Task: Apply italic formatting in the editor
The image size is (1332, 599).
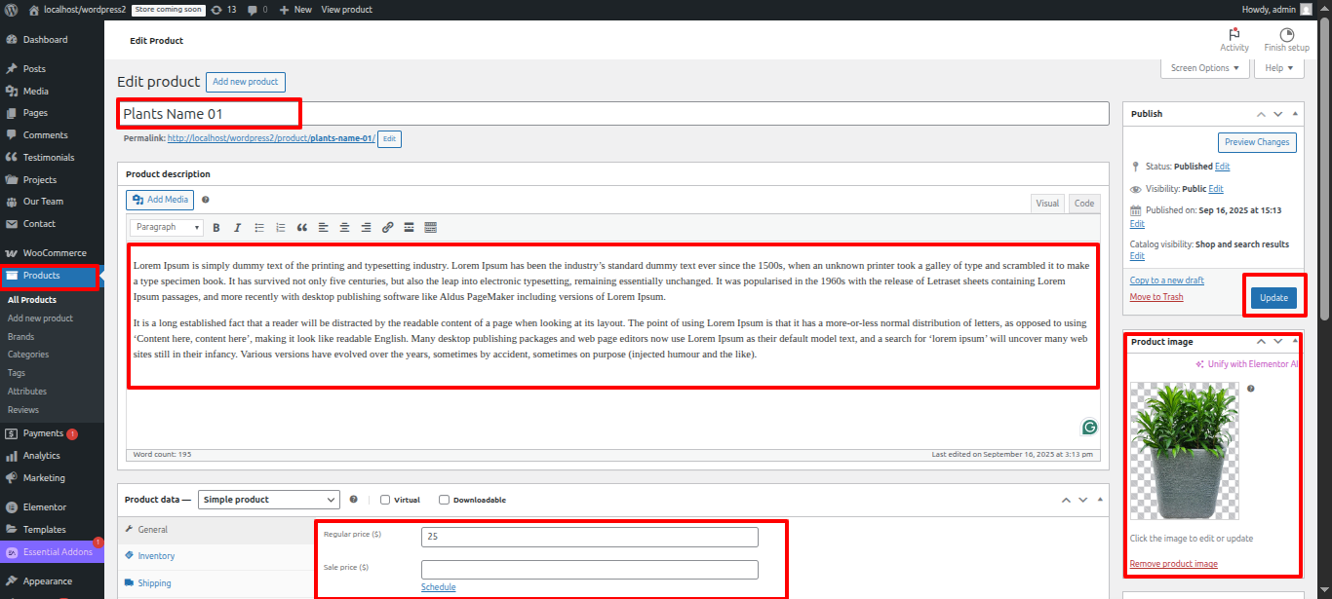Action: coord(237,228)
